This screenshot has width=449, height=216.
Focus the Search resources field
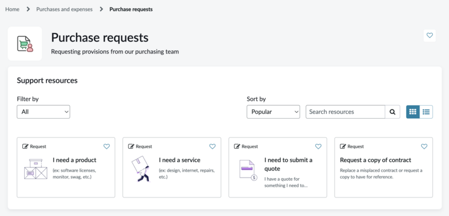pos(345,112)
